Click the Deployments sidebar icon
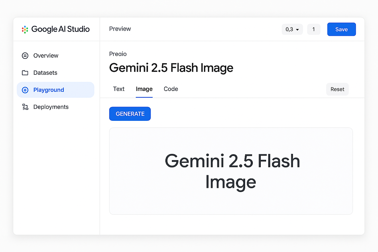378x252 pixels. coord(25,107)
